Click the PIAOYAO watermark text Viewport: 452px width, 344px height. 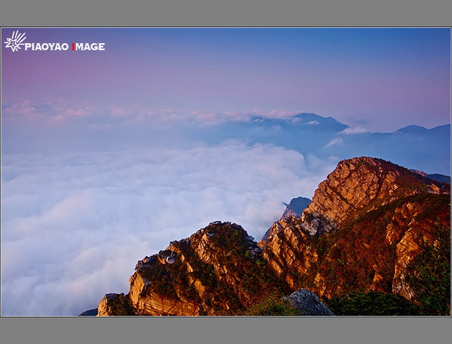(47, 47)
